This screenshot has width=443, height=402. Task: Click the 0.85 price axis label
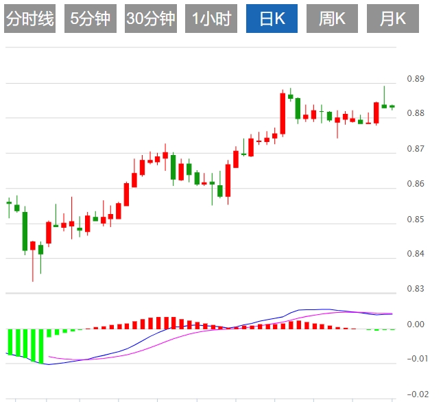[x=416, y=220]
